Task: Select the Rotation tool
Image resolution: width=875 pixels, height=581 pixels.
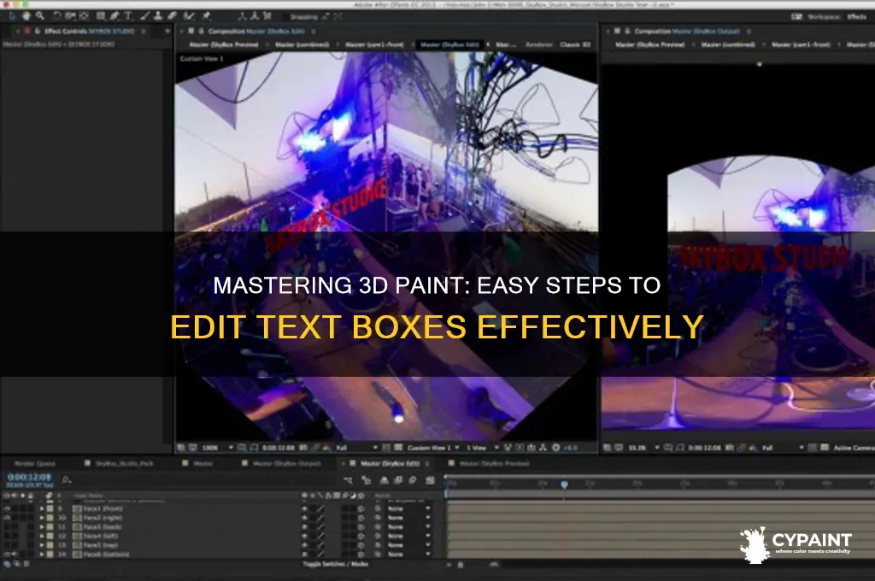Action: coord(57,16)
